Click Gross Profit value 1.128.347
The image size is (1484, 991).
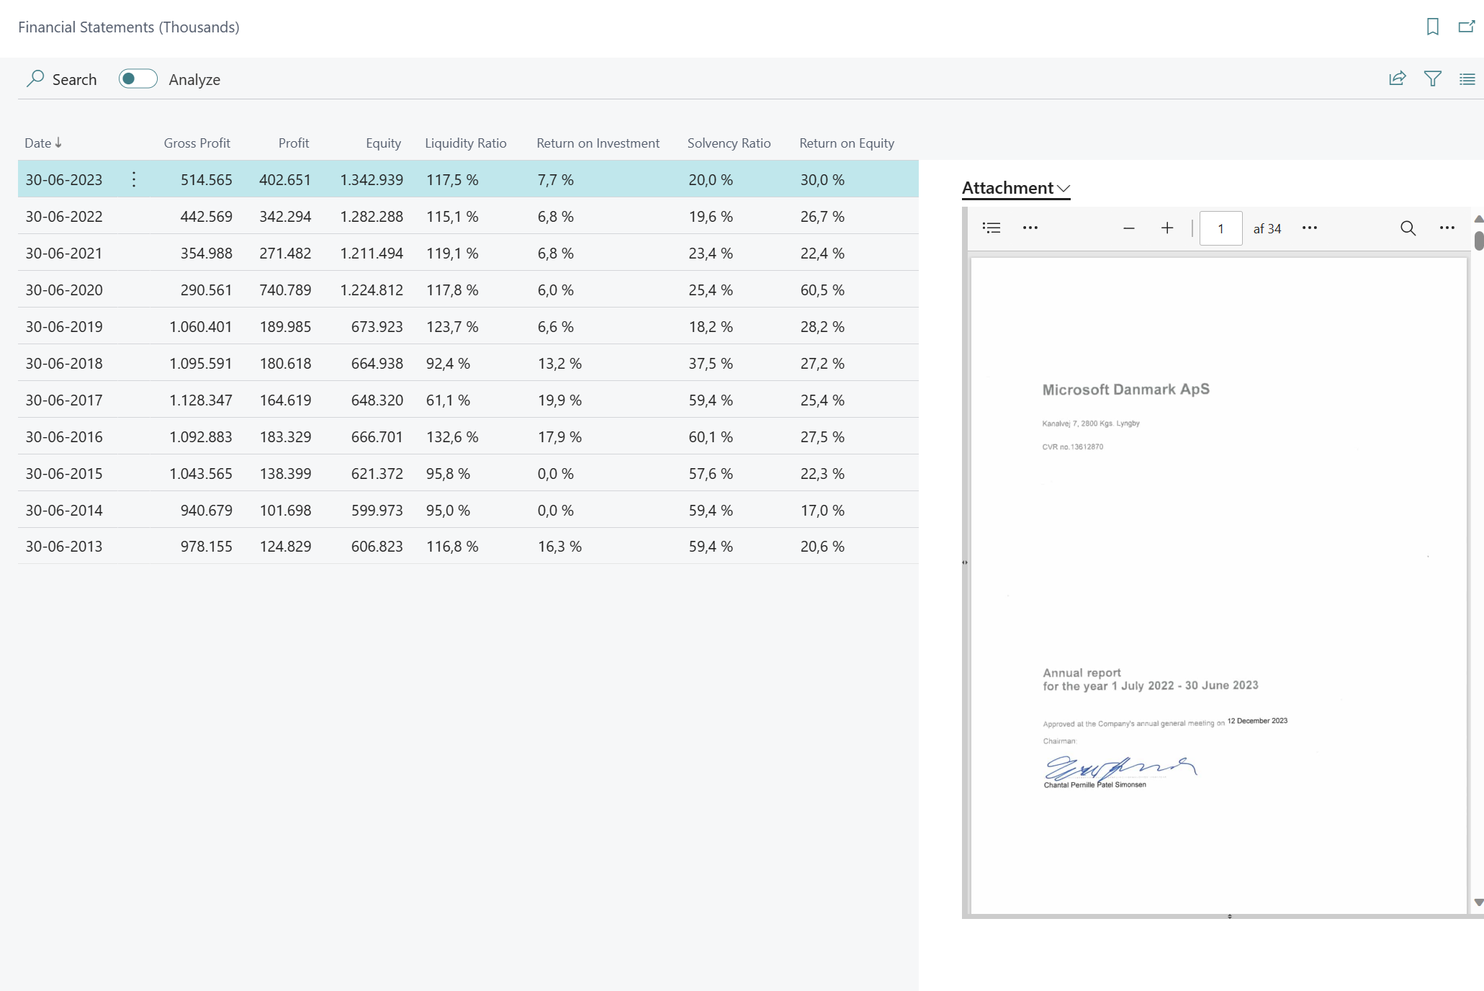click(201, 400)
